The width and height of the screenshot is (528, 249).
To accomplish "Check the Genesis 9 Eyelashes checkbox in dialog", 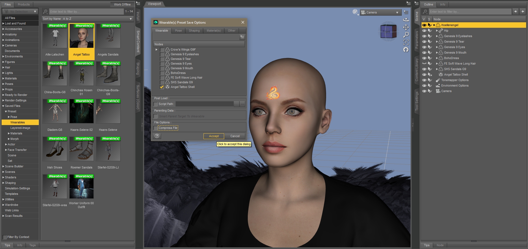I will (x=162, y=54).
